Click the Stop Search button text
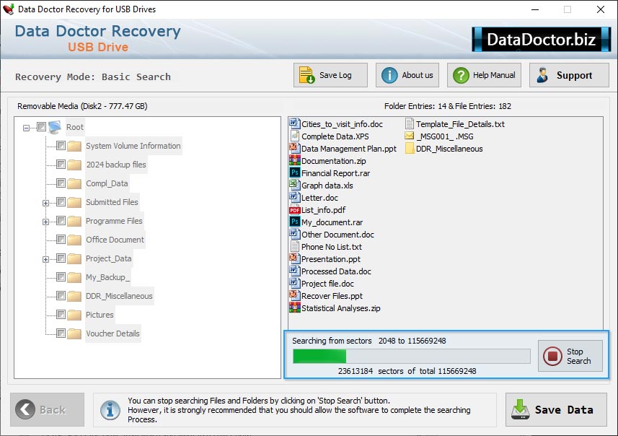Image resolution: width=618 pixels, height=436 pixels. coord(578,357)
